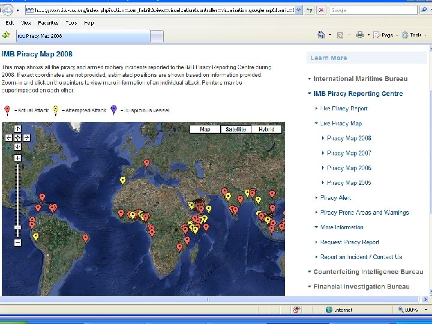Image resolution: width=432 pixels, height=324 pixels.
Task: Click the red marker near Mozambique coast
Action: (179, 247)
